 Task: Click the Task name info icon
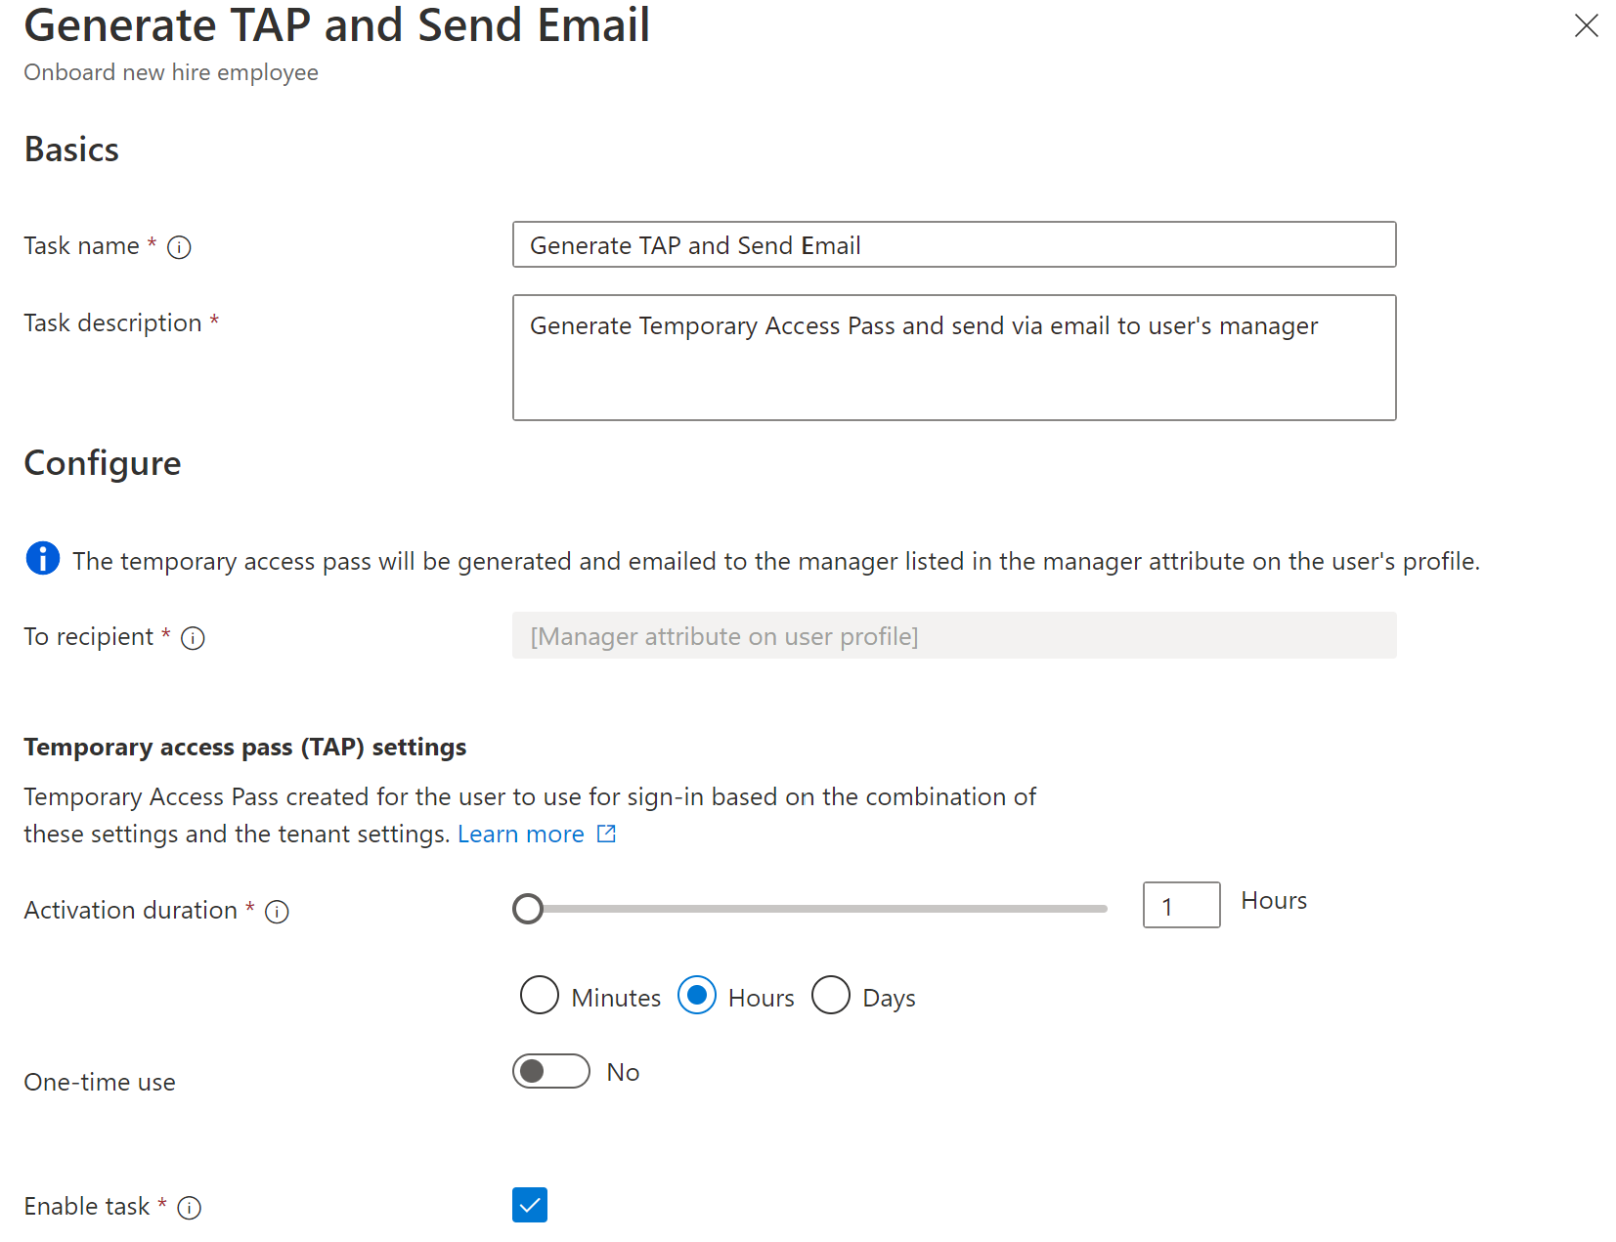(x=179, y=247)
